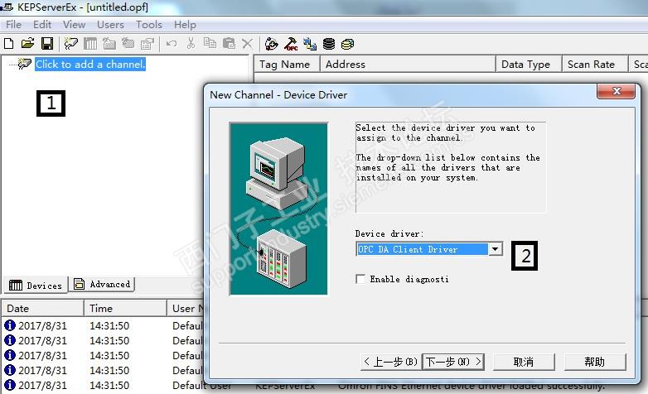Click the Properties toolbar icon

(x=147, y=43)
